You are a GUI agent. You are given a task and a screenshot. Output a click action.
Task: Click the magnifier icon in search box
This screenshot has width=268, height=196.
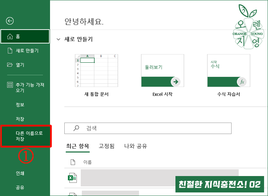tap(76, 128)
